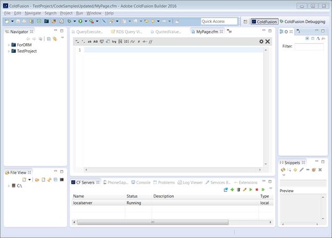Screen dimensions: 332x238
Task: Click the green plus Add Server icon
Action: [x=233, y=190]
